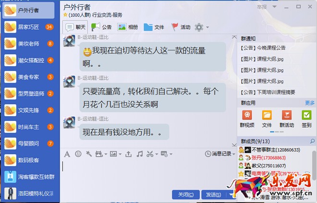Expand the settings gear dropdown arrow

coord(207,27)
